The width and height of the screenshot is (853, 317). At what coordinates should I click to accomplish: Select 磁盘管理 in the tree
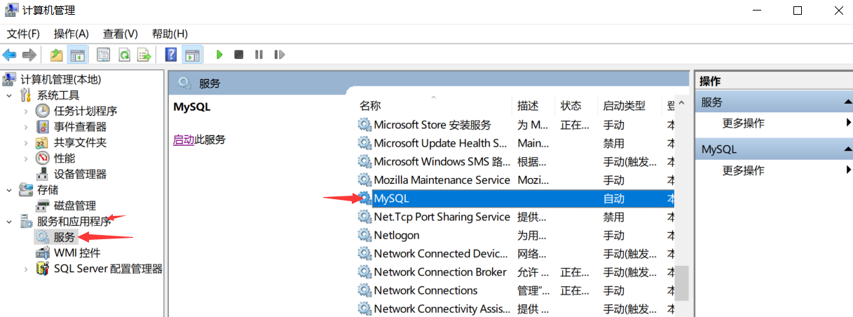(75, 205)
